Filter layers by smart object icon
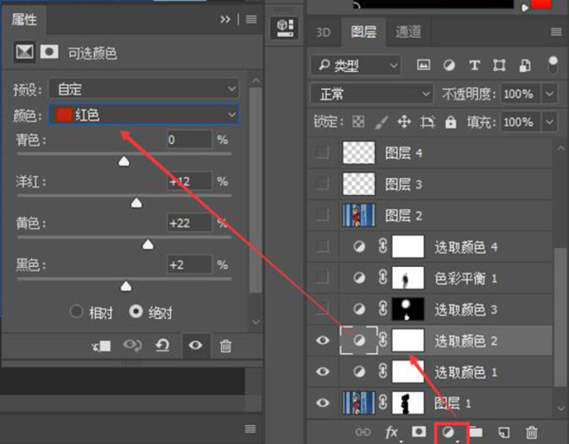Image resolution: width=569 pixels, height=444 pixels. click(x=524, y=65)
